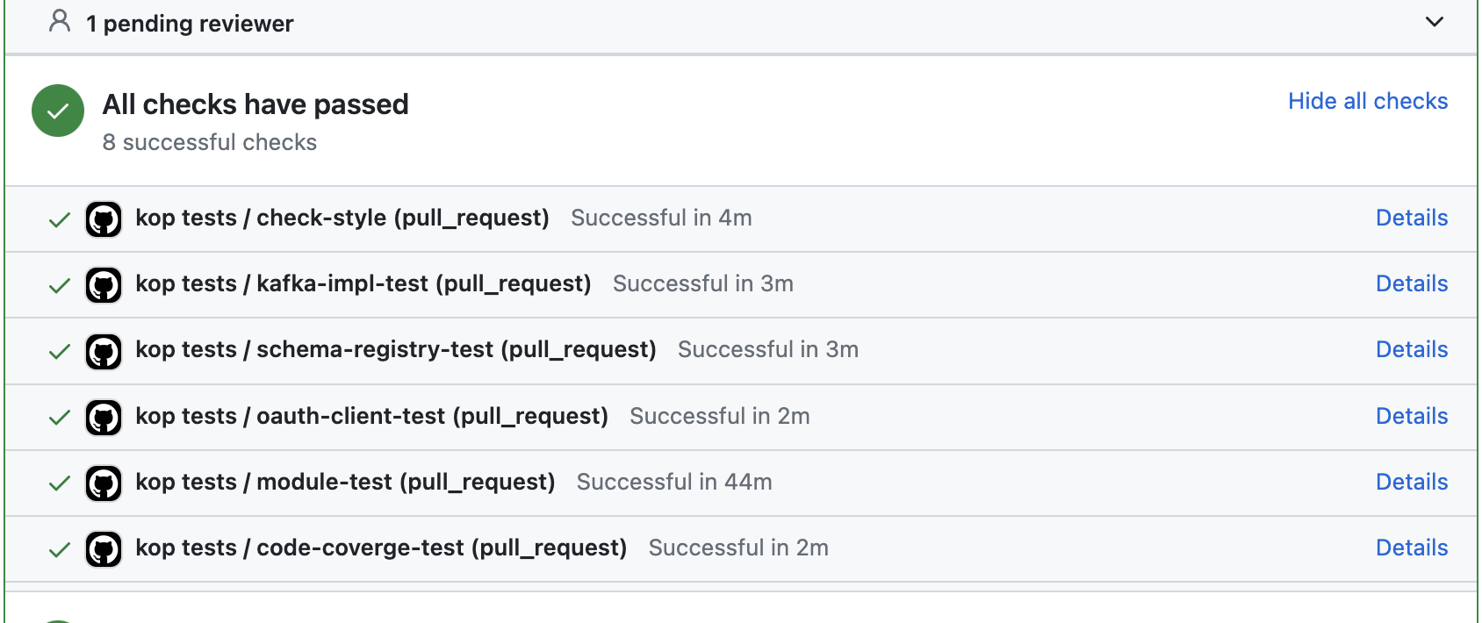Open Details for code-coverge-test check
1482x623 pixels.
1411,548
